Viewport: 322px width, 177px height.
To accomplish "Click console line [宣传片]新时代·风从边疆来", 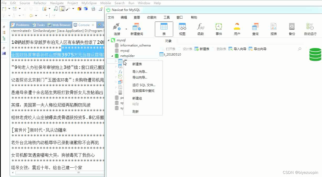I will (x=39, y=130).
